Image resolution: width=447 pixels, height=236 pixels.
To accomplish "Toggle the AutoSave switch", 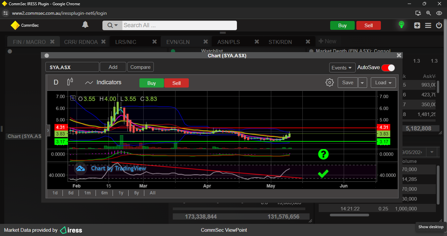I will [x=388, y=68].
